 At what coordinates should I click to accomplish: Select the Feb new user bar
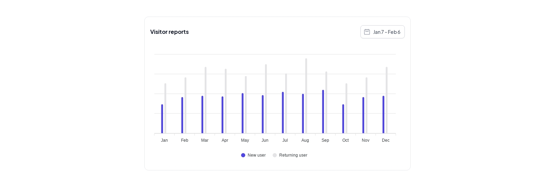pos(182,115)
